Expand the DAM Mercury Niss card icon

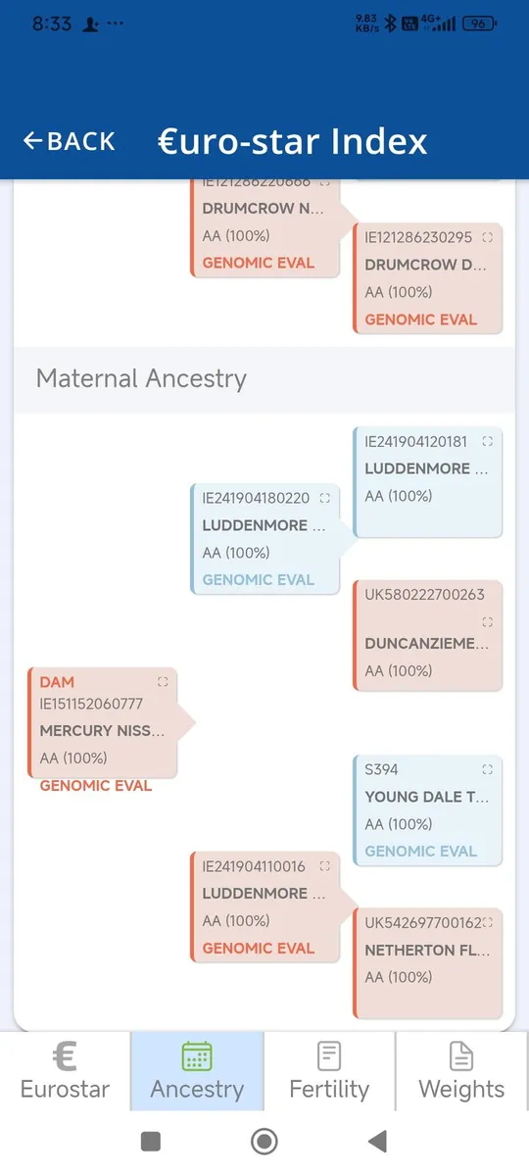click(x=163, y=681)
